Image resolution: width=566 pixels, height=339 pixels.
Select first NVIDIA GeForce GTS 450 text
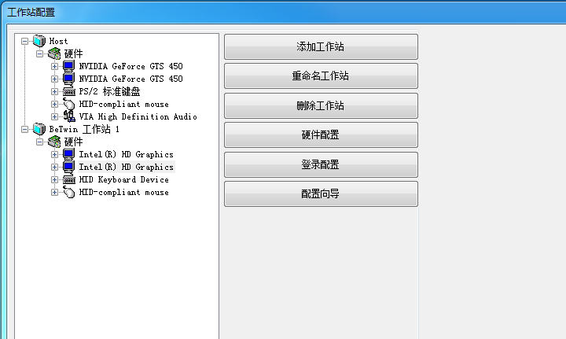click(130, 66)
